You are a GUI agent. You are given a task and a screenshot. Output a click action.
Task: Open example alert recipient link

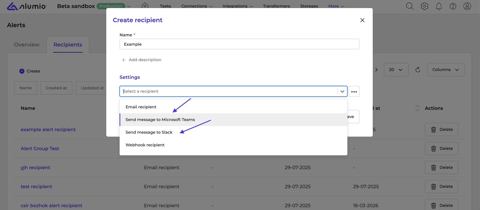pos(48,130)
